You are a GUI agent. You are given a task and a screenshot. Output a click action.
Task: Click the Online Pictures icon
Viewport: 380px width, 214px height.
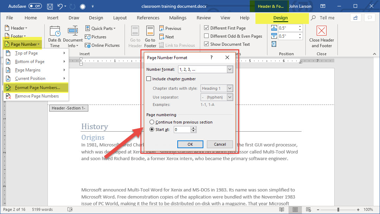[x=88, y=45]
